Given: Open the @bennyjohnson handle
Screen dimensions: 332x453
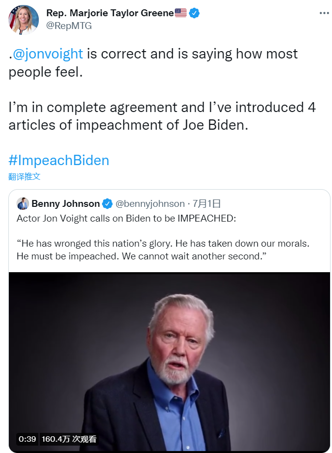Looking at the screenshot, I should coord(150,203).
